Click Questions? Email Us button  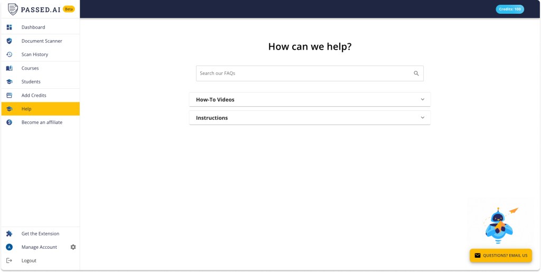501,256
